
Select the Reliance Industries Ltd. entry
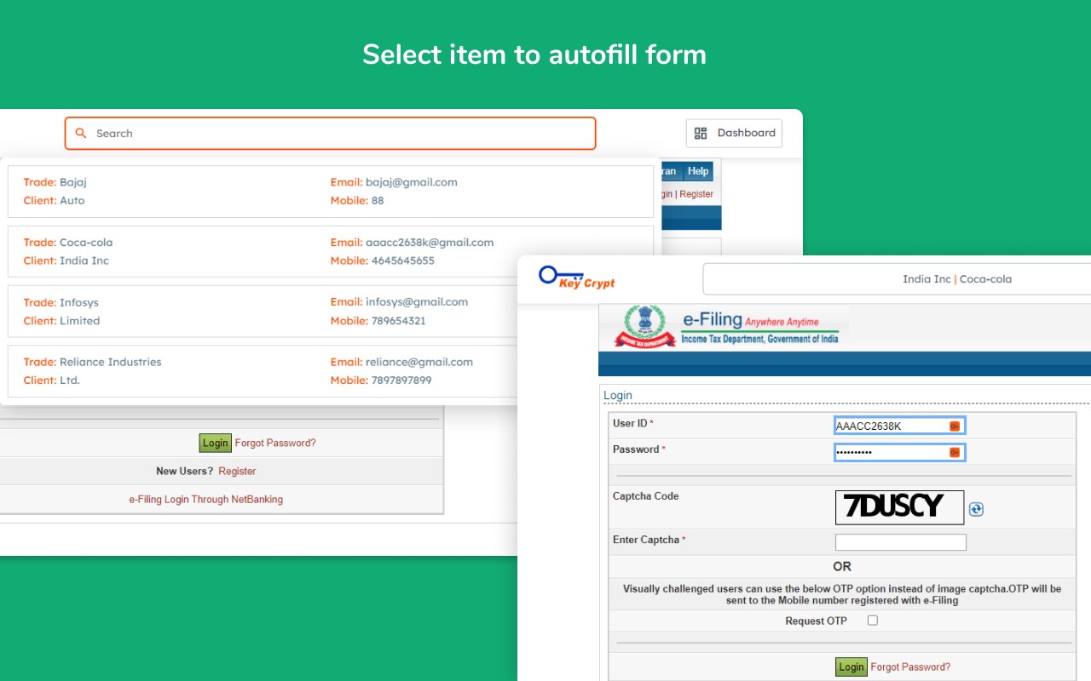click(x=331, y=371)
